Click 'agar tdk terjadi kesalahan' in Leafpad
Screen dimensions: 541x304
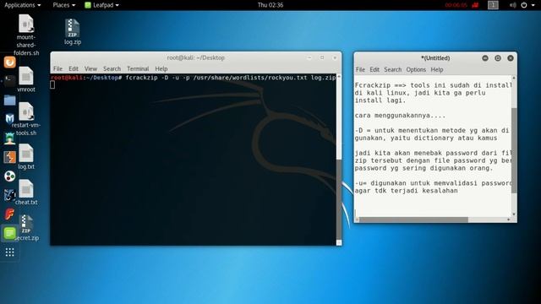[406, 191]
